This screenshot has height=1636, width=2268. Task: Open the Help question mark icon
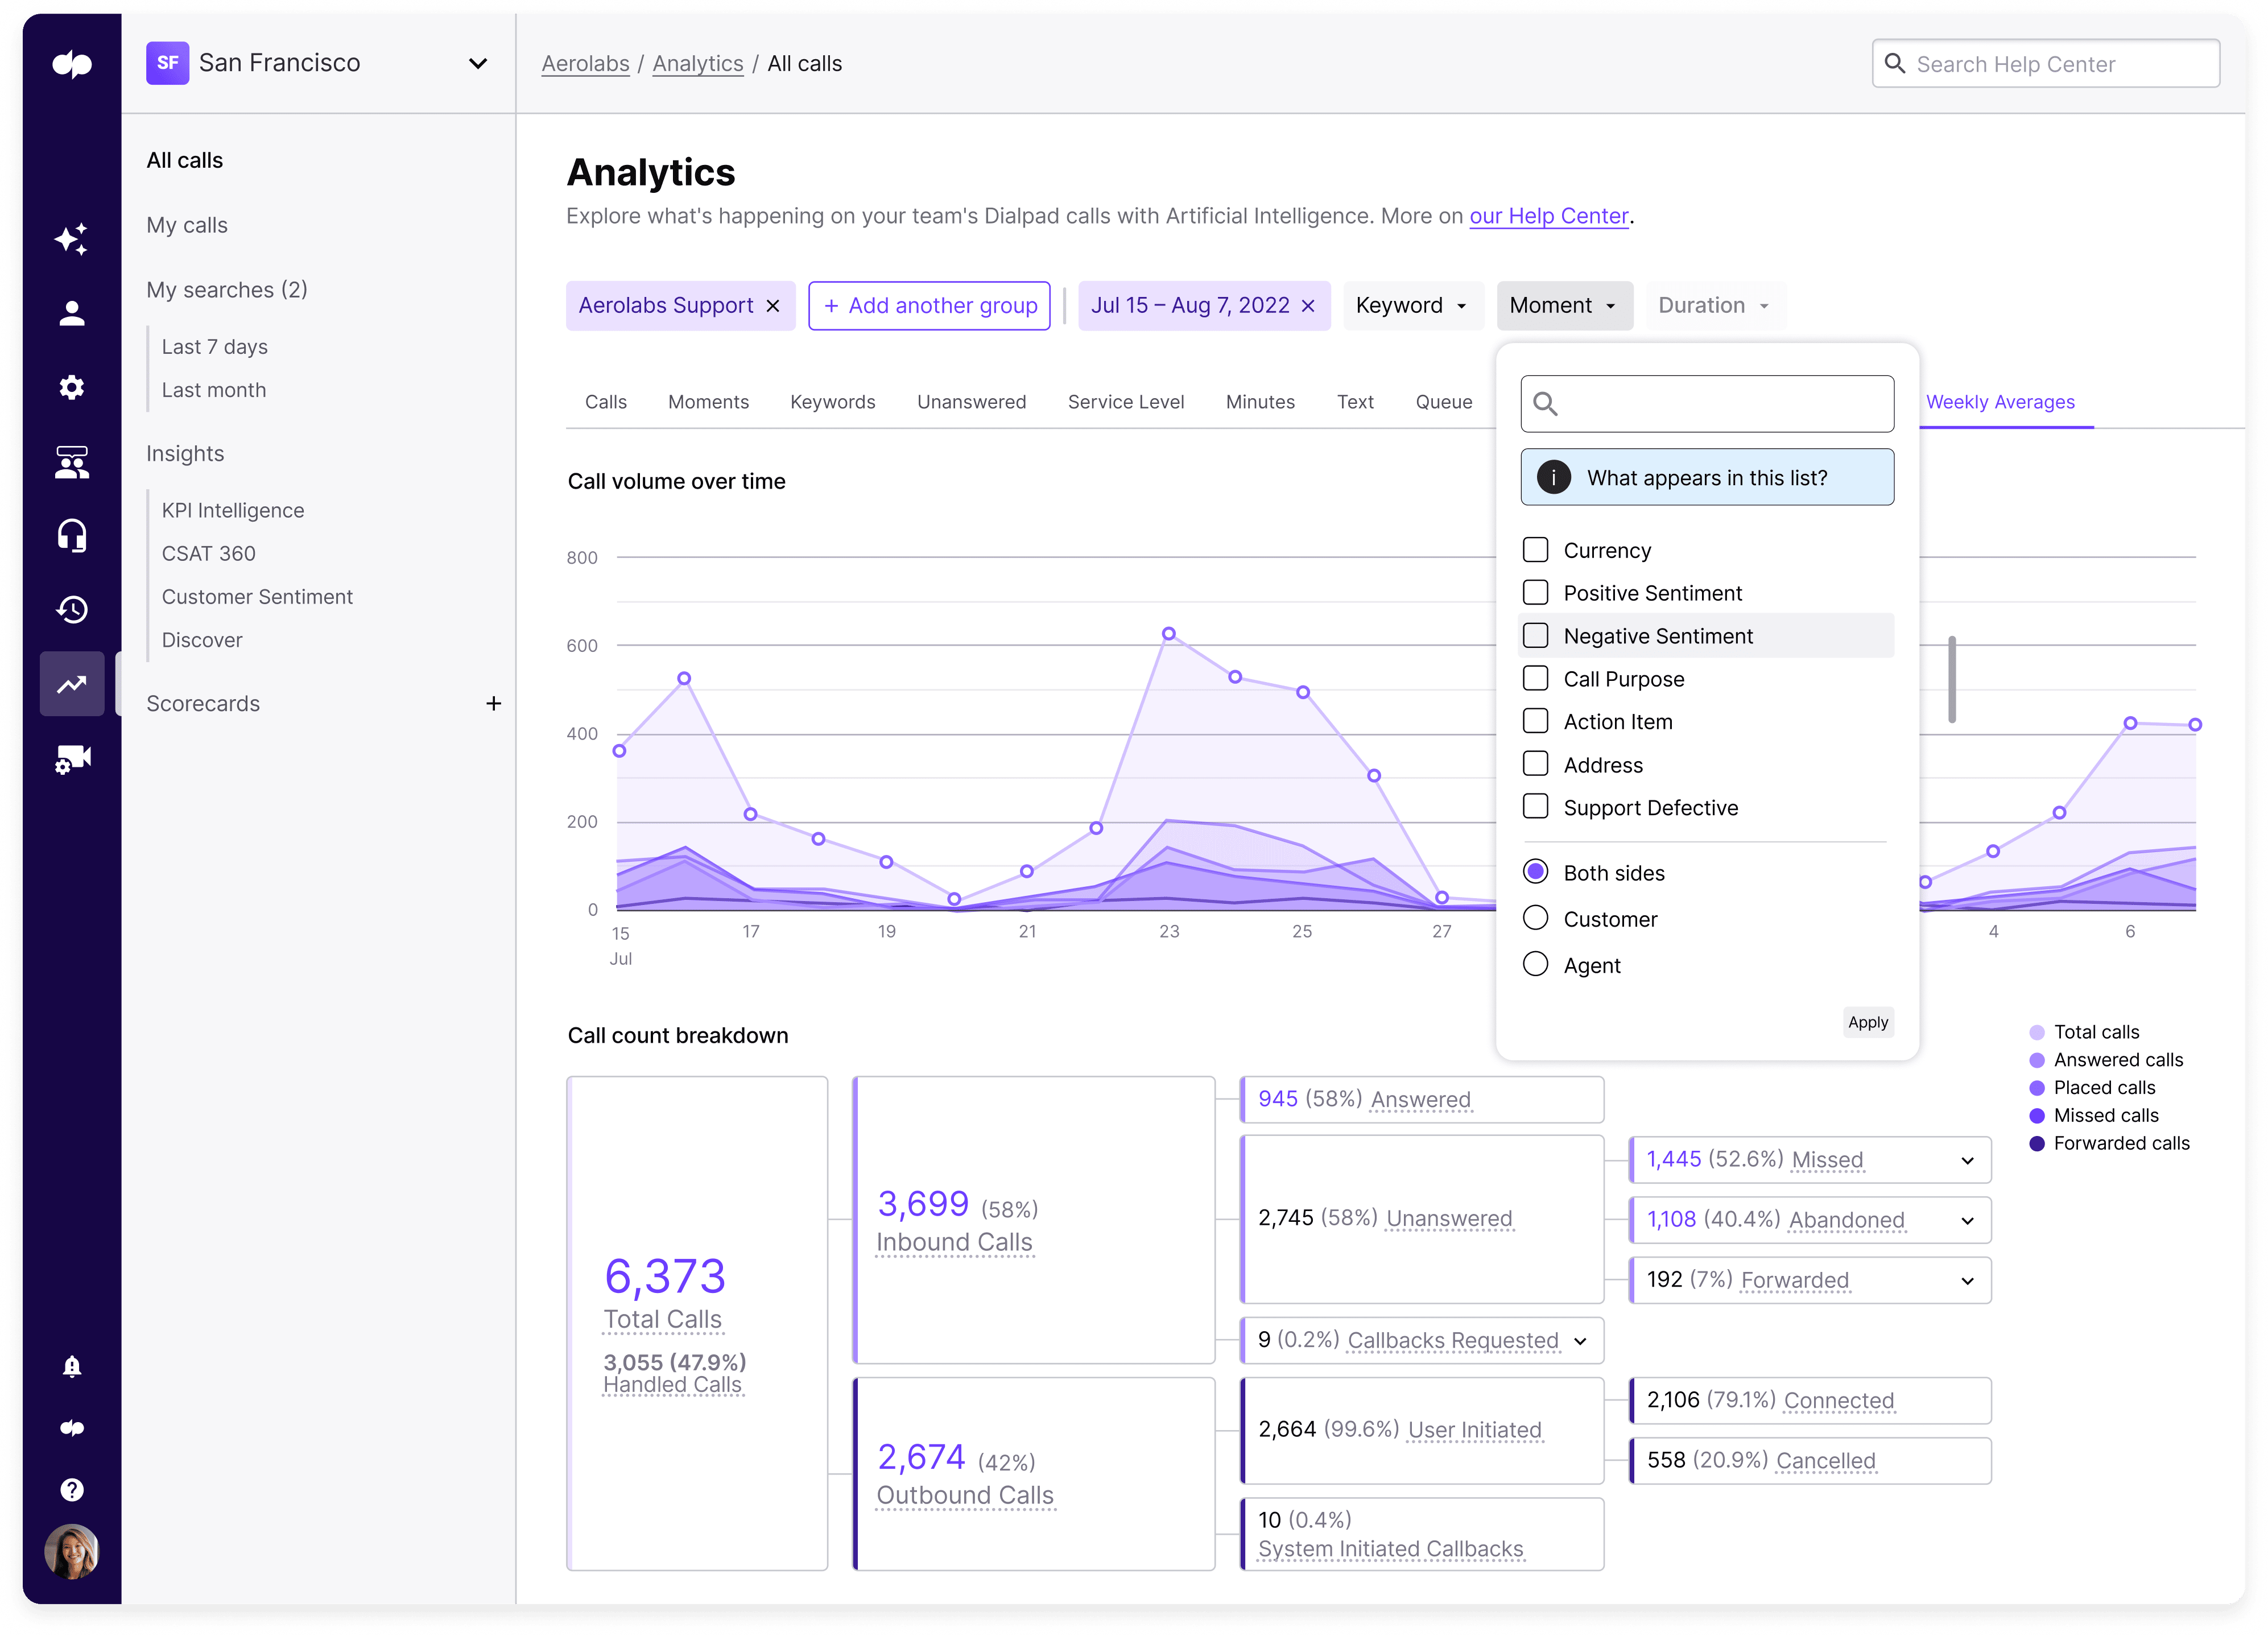[x=72, y=1489]
